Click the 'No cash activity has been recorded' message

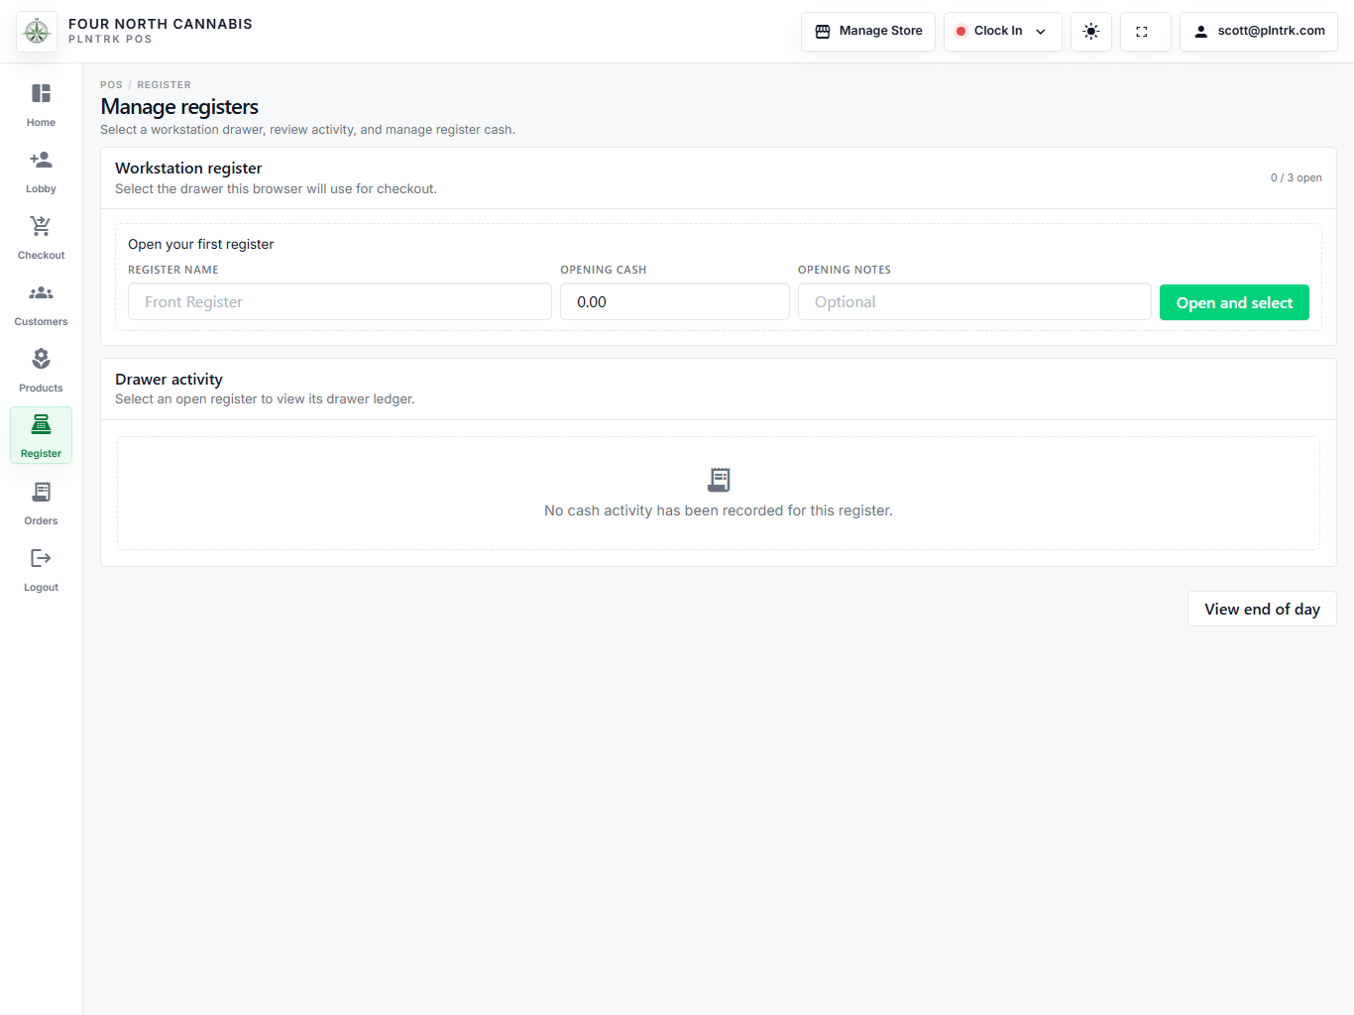[719, 510]
